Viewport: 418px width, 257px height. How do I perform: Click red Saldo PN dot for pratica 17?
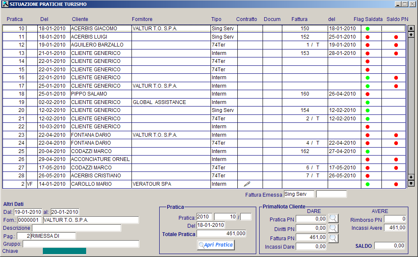[x=396, y=86]
